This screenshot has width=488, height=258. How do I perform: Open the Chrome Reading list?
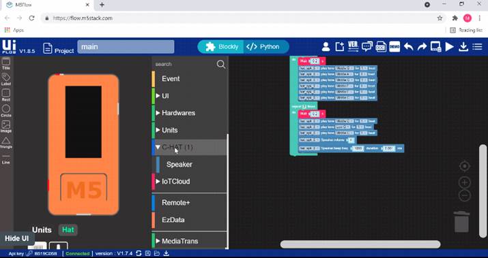tap(467, 30)
